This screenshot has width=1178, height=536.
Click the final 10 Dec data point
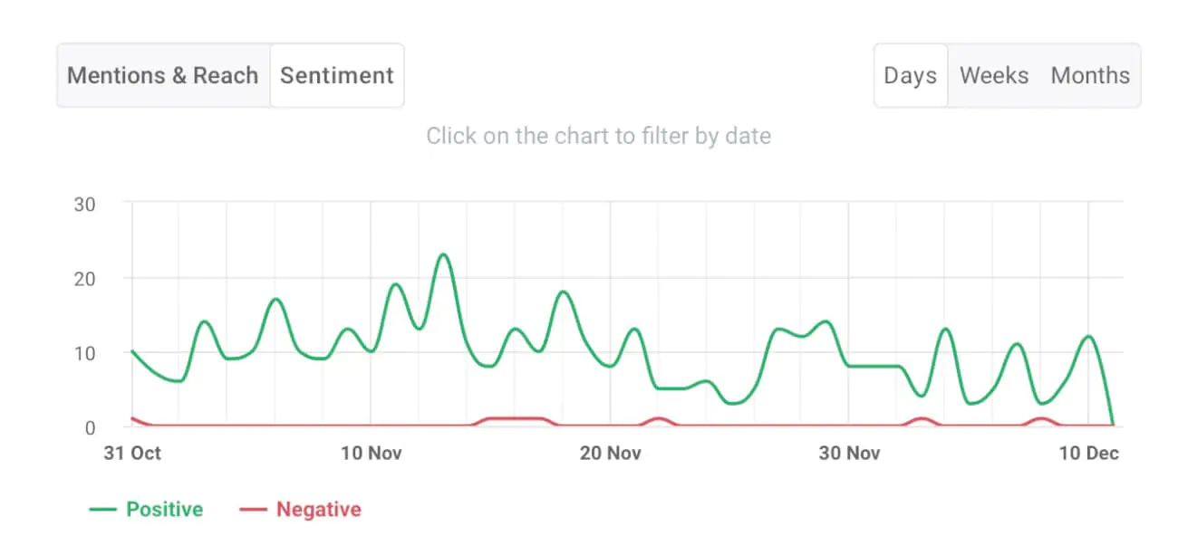[x=1113, y=424]
